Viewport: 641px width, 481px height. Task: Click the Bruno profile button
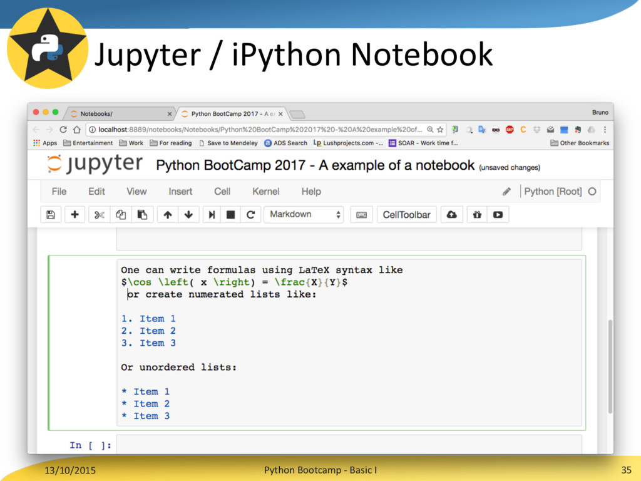coord(600,113)
